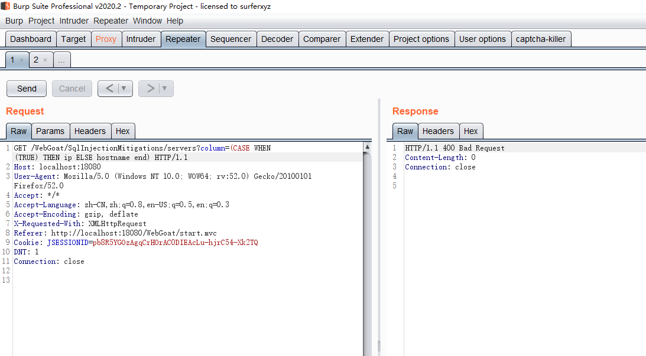Click the response Connection: close line

[x=440, y=167]
